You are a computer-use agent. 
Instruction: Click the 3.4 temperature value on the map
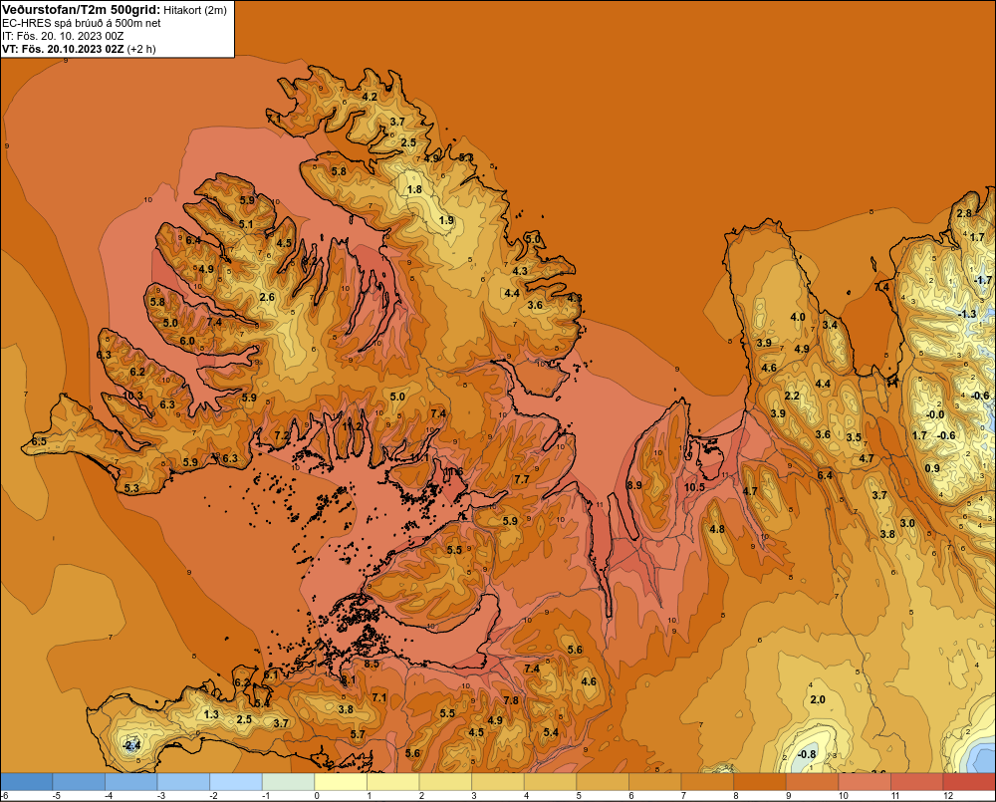coord(831,325)
